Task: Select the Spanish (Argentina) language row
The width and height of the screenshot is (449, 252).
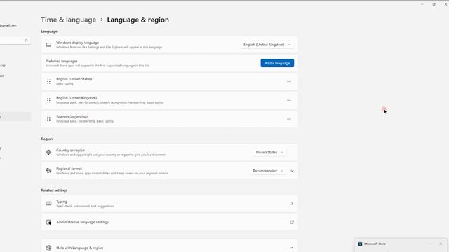Action: (170, 119)
